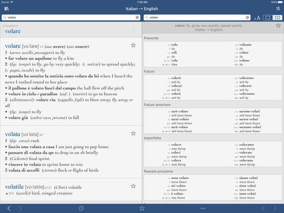Click the Passato prossimo heading
284x213 pixels.
pos(158,171)
